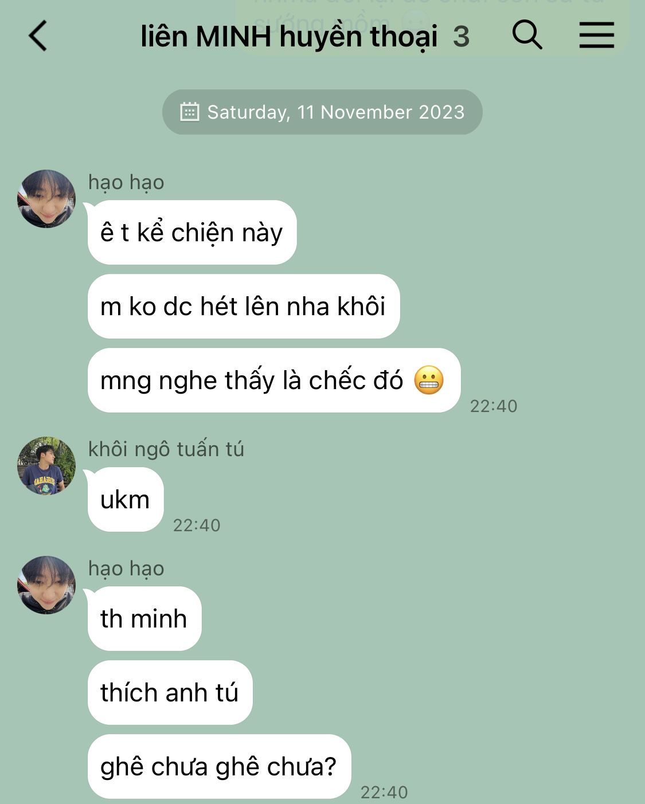Tap the calendar icon in date pill
This screenshot has width=645, height=804.
click(x=190, y=112)
